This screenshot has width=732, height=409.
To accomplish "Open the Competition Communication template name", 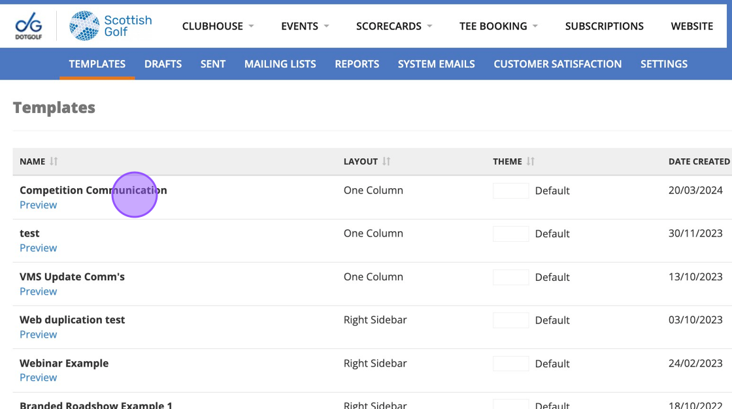I will click(x=93, y=190).
